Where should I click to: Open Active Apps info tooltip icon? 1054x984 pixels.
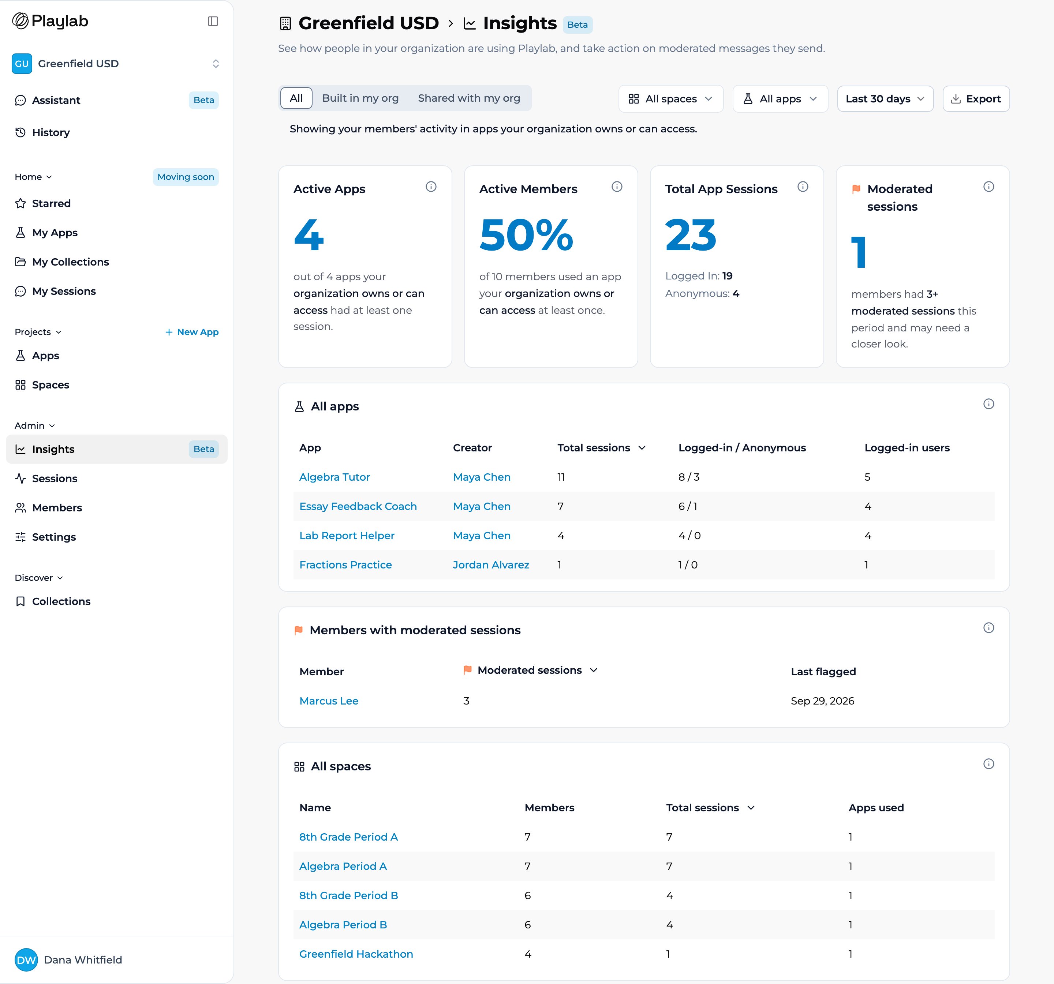[x=431, y=187]
